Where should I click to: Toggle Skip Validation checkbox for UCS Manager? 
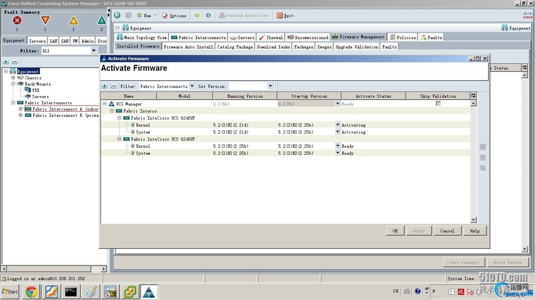point(438,104)
